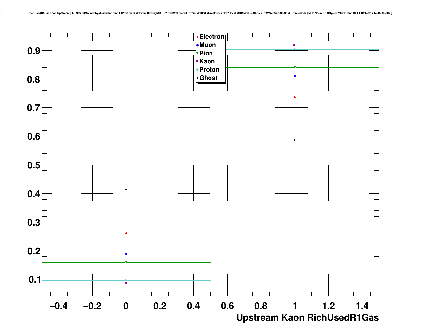The width and height of the screenshot is (421, 329).
Task: Click the plot title text at the top
Action: 210,13
